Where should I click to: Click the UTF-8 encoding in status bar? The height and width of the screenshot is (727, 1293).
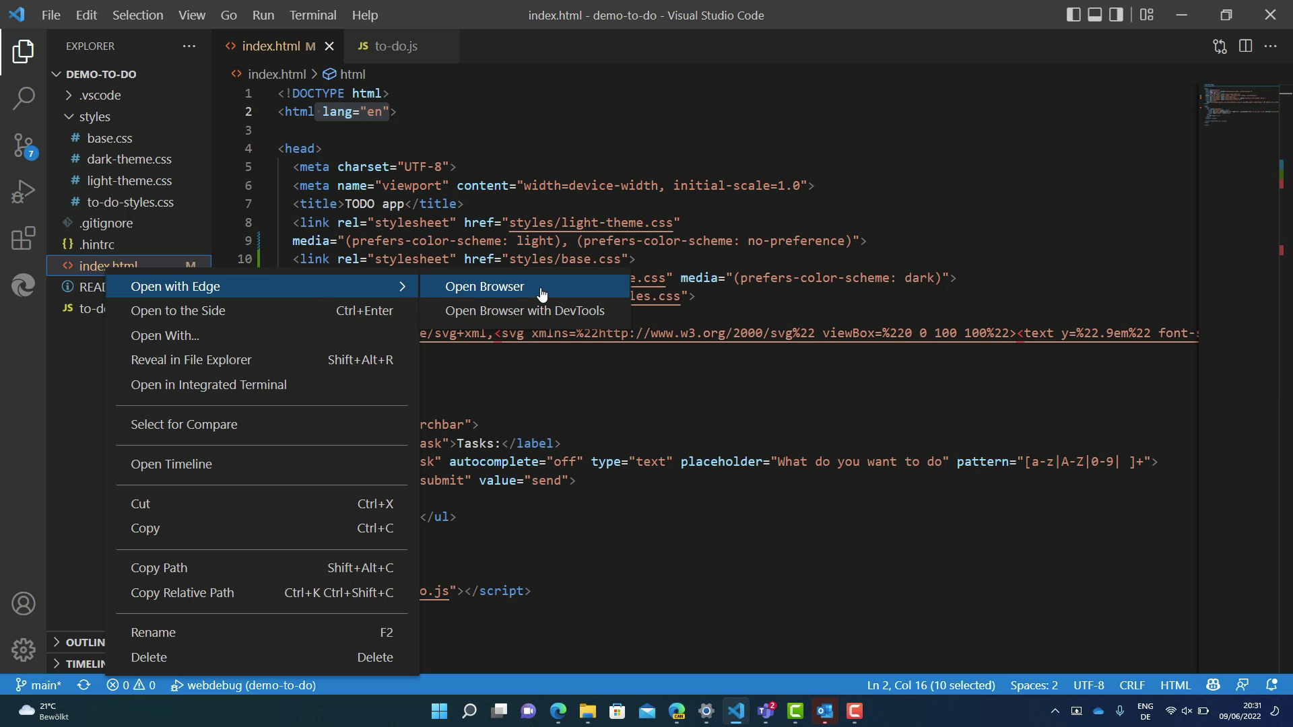pyautogui.click(x=1088, y=685)
